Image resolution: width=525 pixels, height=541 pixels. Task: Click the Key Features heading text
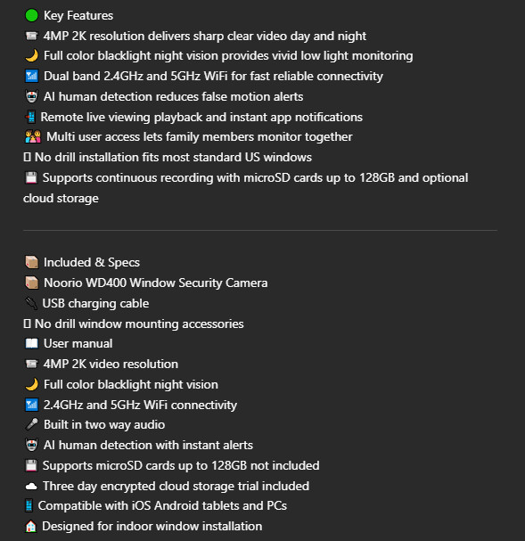78,15
